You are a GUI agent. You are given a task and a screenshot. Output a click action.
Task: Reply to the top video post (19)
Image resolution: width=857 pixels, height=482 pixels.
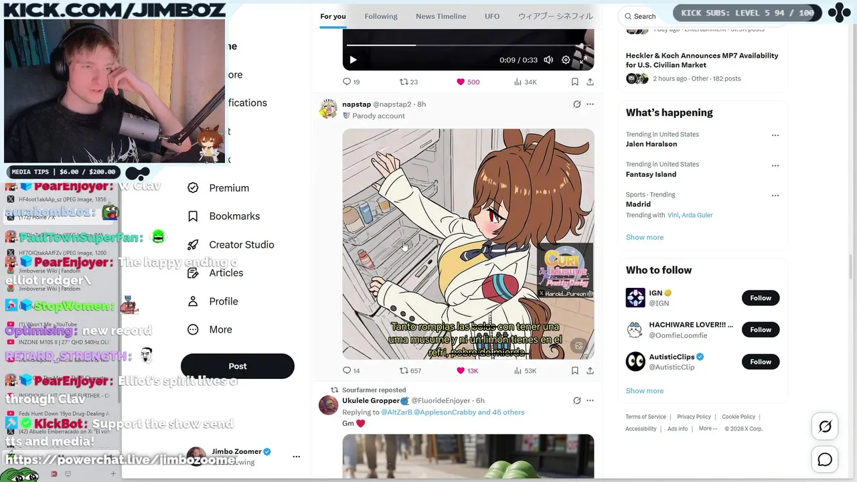(352, 82)
